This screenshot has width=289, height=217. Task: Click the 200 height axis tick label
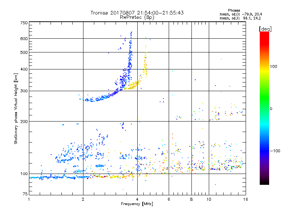(24, 122)
